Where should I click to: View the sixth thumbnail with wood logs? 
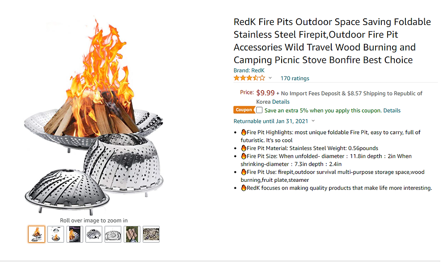point(132,234)
